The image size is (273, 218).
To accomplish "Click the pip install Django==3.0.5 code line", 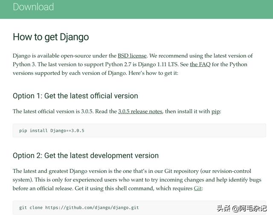I will pos(52,131).
